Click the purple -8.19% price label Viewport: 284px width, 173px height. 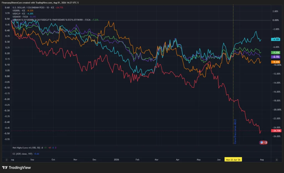[x=276, y=57]
